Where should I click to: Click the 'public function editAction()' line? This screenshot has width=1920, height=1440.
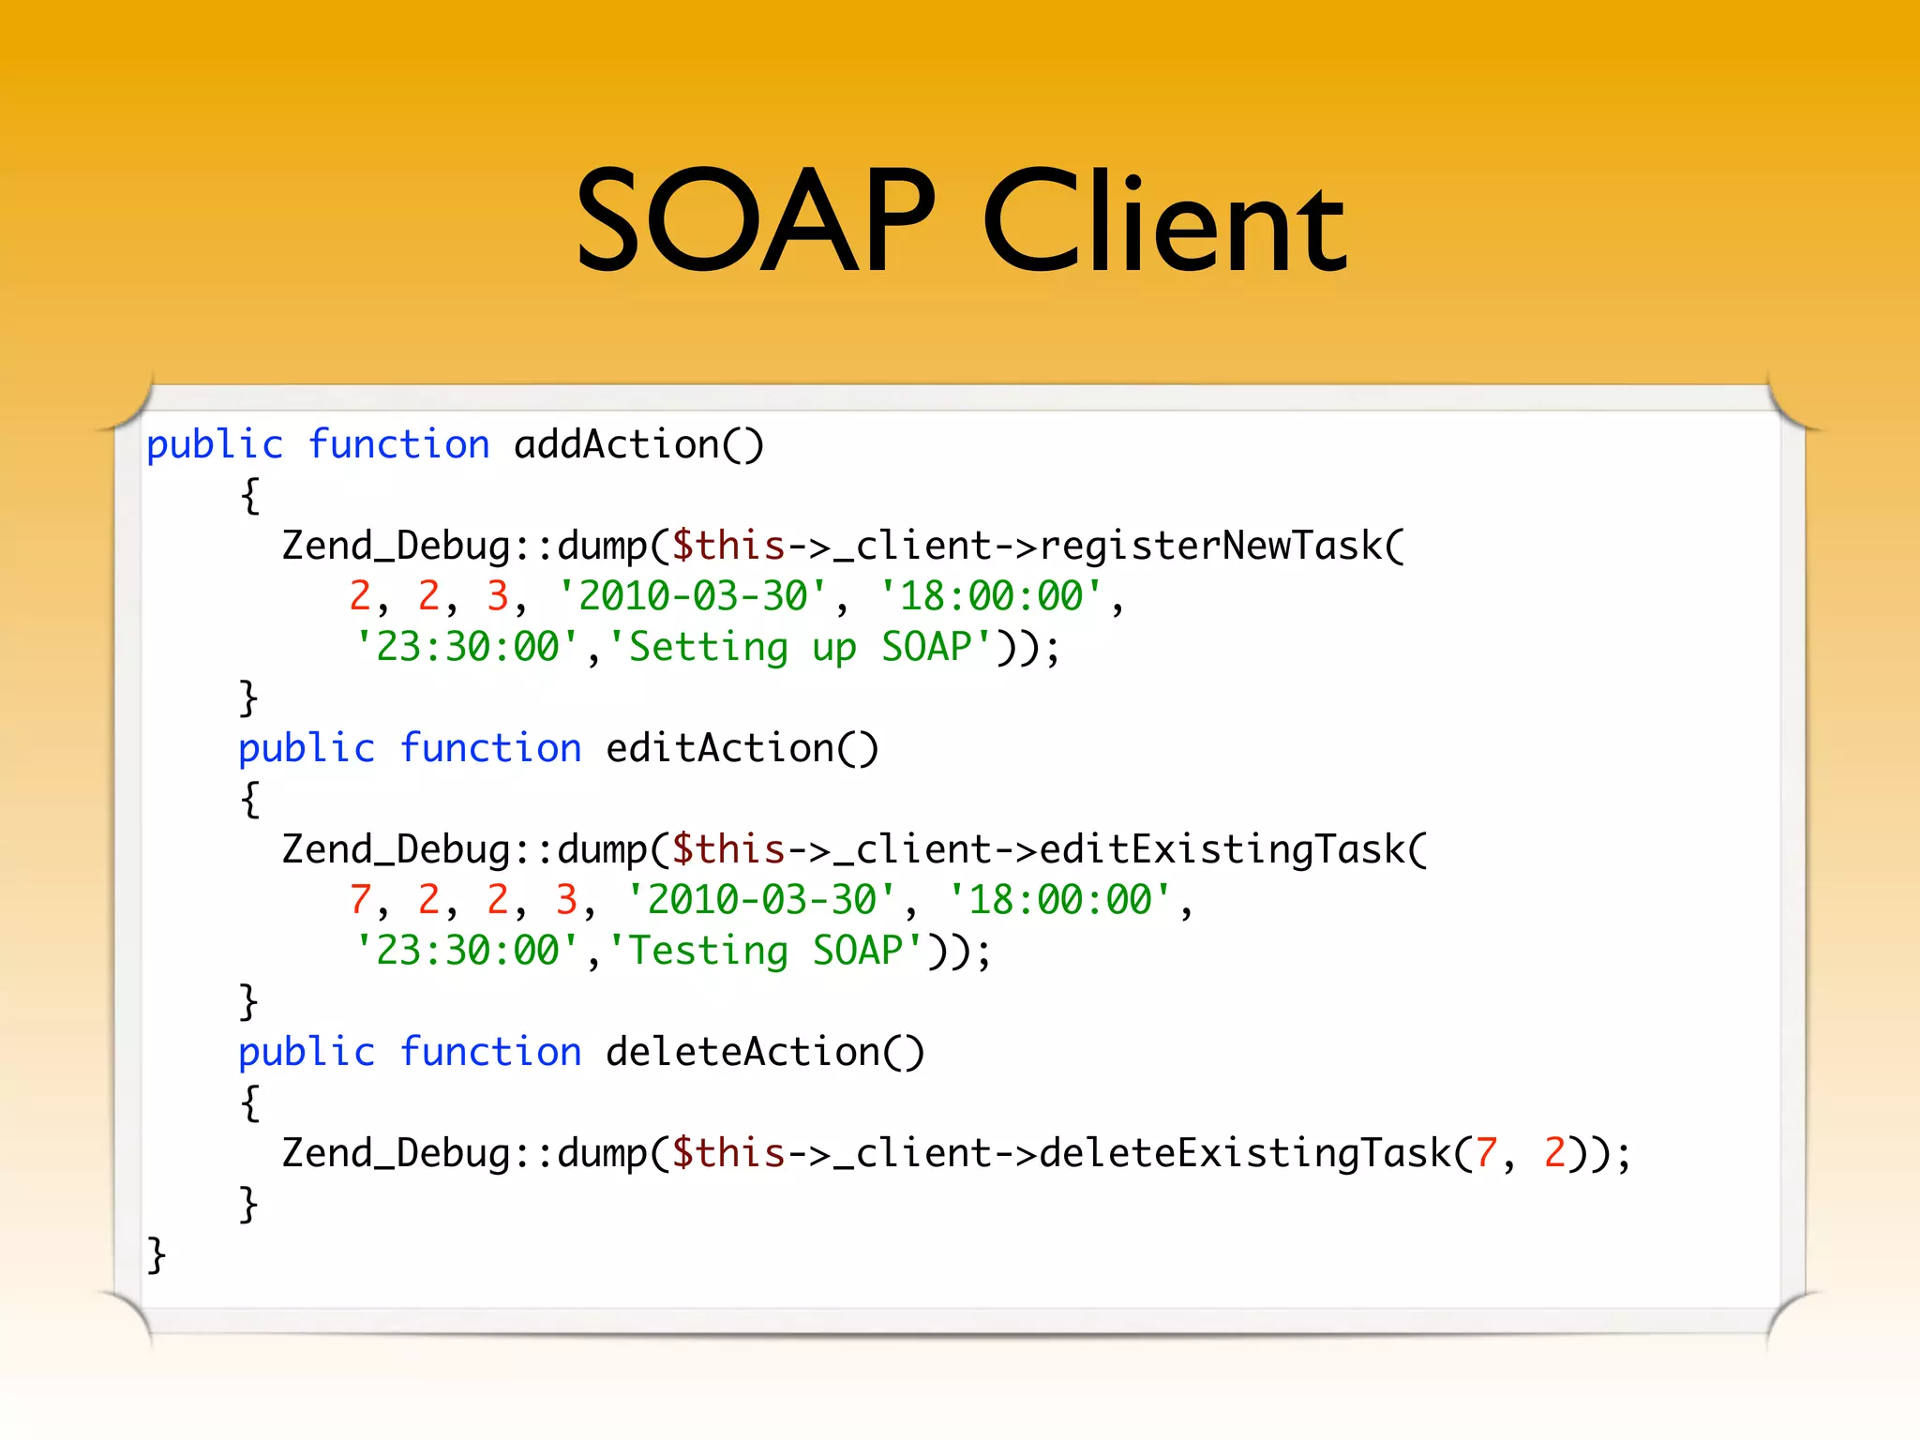[559, 748]
